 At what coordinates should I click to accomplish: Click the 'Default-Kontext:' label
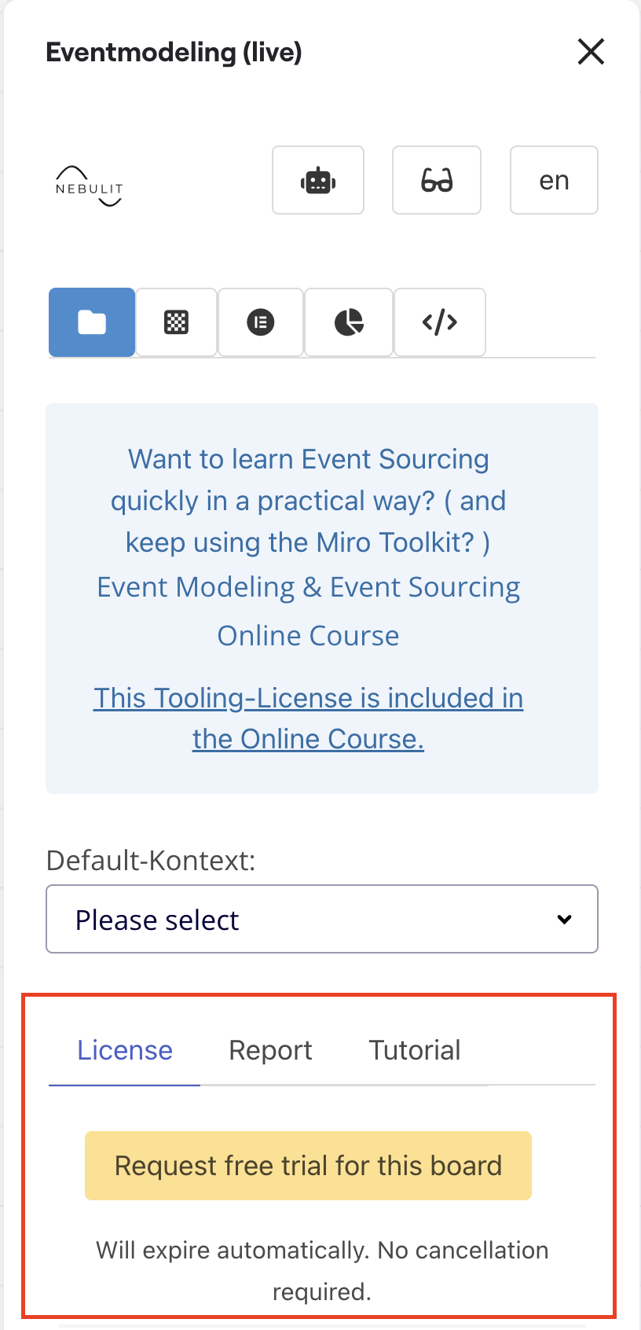tap(151, 861)
